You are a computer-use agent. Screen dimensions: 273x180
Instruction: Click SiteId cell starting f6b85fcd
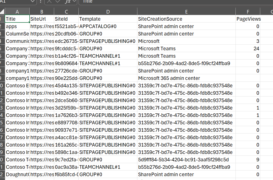point(66,174)
